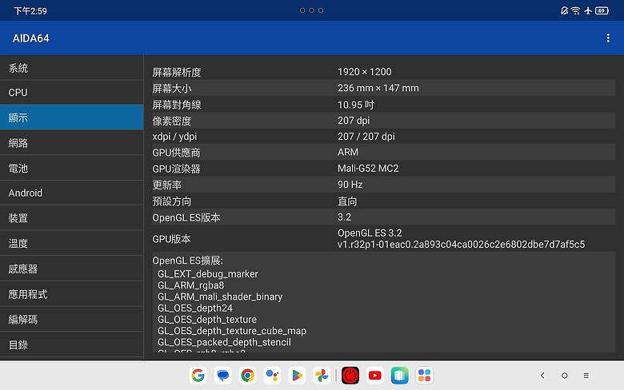The image size is (624, 390).
Task: Tap the airplane mode status icon
Action: [588, 10]
